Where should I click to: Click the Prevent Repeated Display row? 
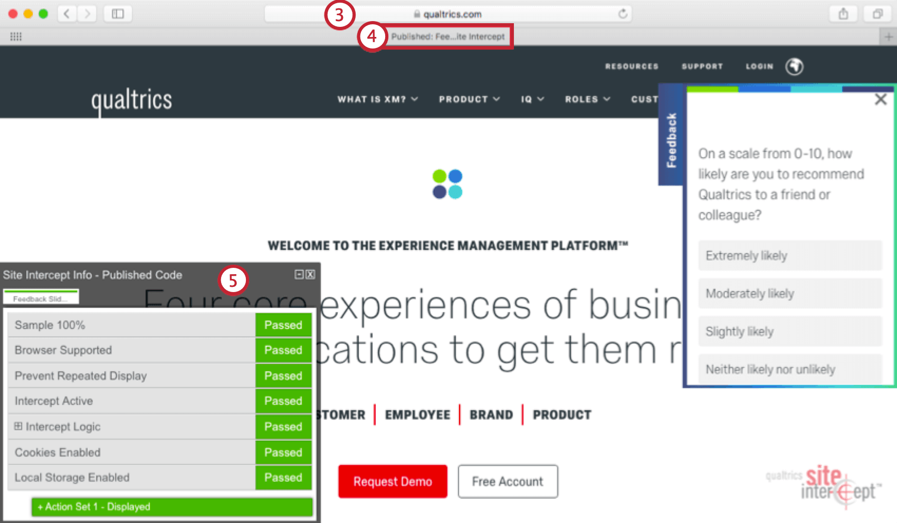[159, 375]
